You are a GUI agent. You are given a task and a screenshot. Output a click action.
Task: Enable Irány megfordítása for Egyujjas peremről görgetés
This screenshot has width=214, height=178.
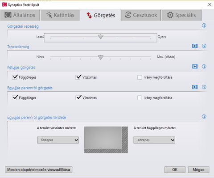(140, 98)
